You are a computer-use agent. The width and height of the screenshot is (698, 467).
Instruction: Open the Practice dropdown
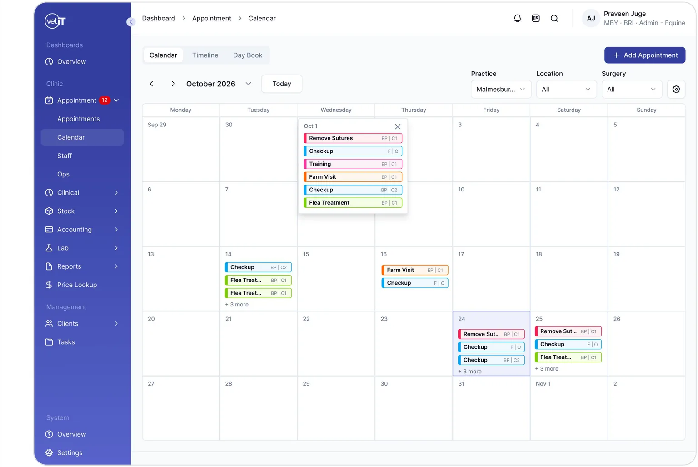click(x=500, y=90)
